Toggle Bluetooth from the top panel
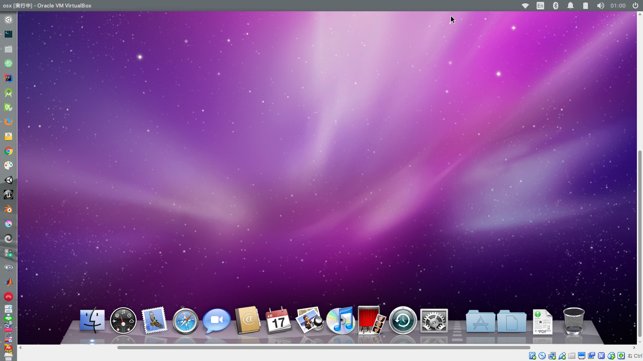This screenshot has height=361, width=643. 555,6
